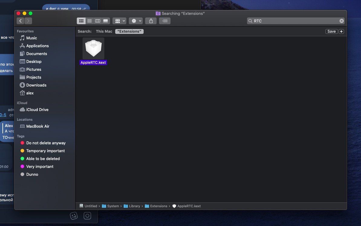Viewport: 361px width, 226px height.
Task: Click the iCloud Drive cloud icon
Action: click(x=22, y=110)
